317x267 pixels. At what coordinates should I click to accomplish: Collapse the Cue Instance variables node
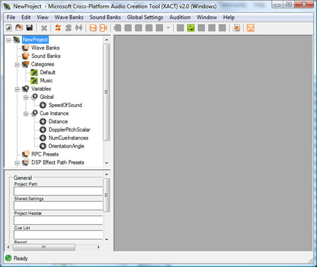click(x=26, y=114)
